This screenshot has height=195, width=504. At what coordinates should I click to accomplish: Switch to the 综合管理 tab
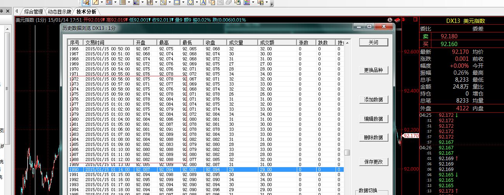pyautogui.click(x=33, y=12)
